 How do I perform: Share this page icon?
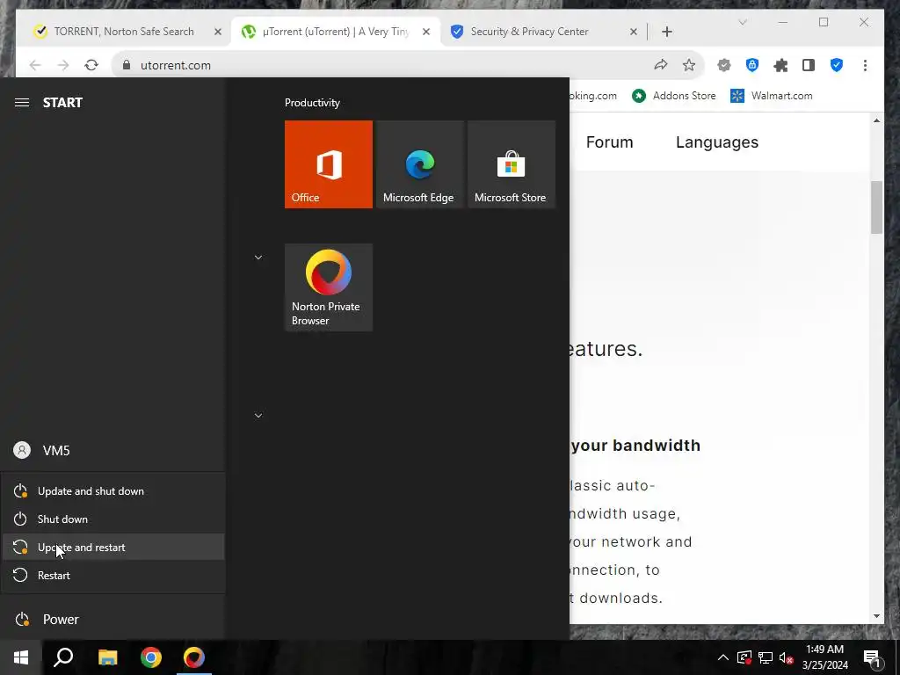(x=661, y=65)
